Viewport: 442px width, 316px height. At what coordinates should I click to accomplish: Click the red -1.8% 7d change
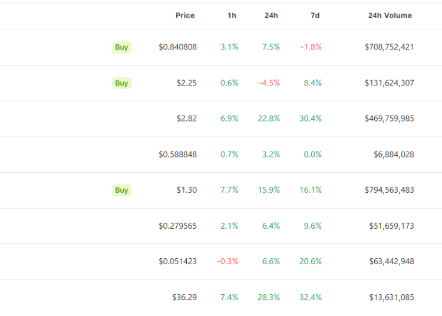point(311,47)
